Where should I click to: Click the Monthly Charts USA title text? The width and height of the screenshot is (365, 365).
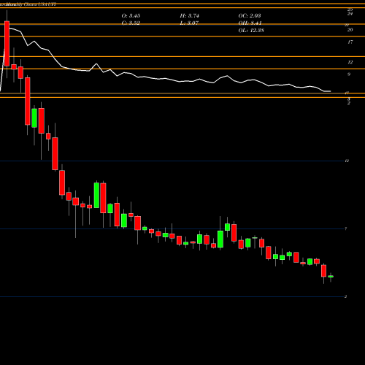pos(28,4)
